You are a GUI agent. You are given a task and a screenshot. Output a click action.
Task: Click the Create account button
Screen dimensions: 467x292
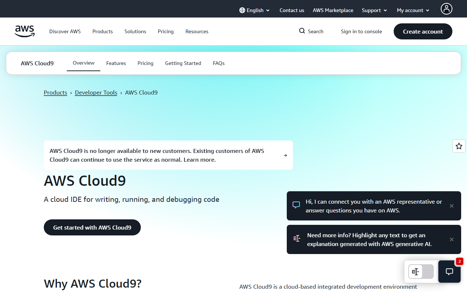423,31
